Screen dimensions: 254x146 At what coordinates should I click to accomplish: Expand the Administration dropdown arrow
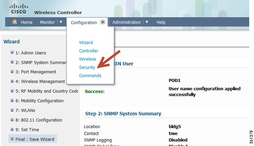(x=147, y=22)
